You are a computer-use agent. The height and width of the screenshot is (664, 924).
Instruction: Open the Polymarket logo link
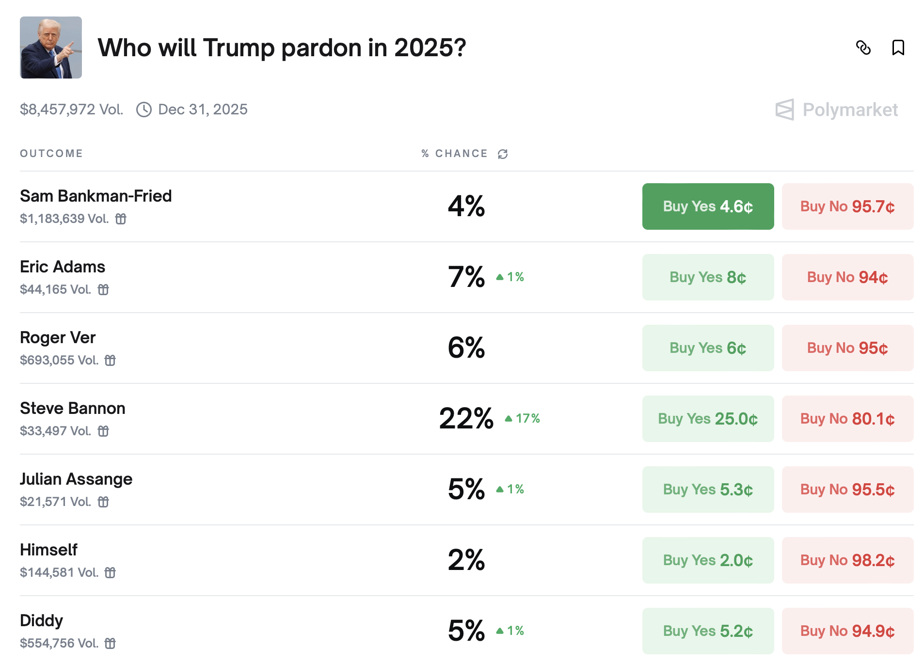[x=837, y=110]
